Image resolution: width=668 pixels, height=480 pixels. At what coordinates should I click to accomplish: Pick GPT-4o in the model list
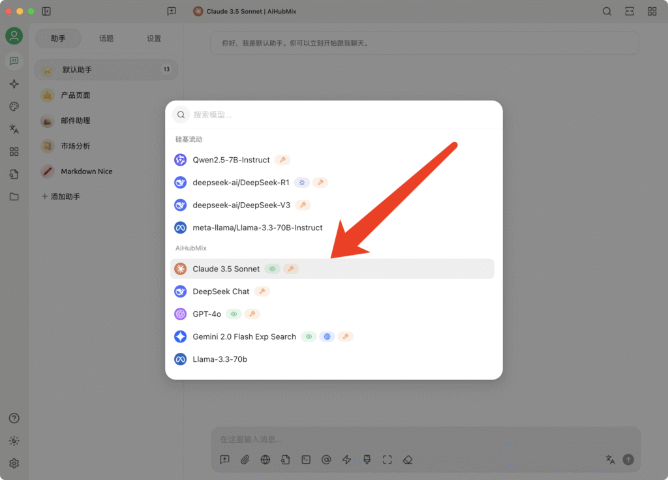(207, 314)
